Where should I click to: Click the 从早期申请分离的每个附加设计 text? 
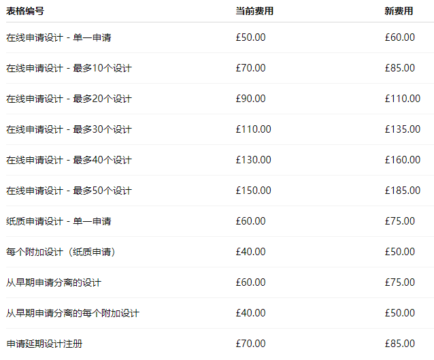click(73, 313)
